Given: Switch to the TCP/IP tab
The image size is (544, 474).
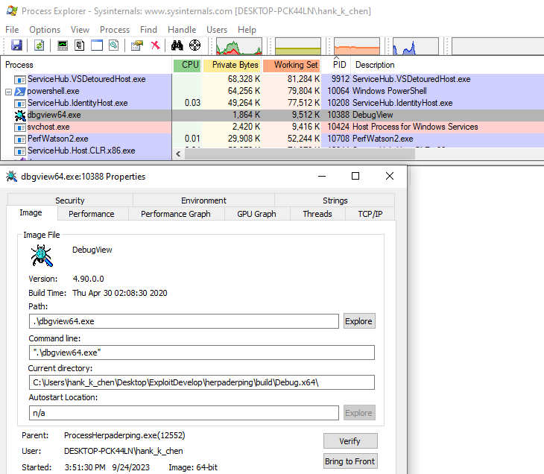Looking at the screenshot, I should [x=370, y=214].
